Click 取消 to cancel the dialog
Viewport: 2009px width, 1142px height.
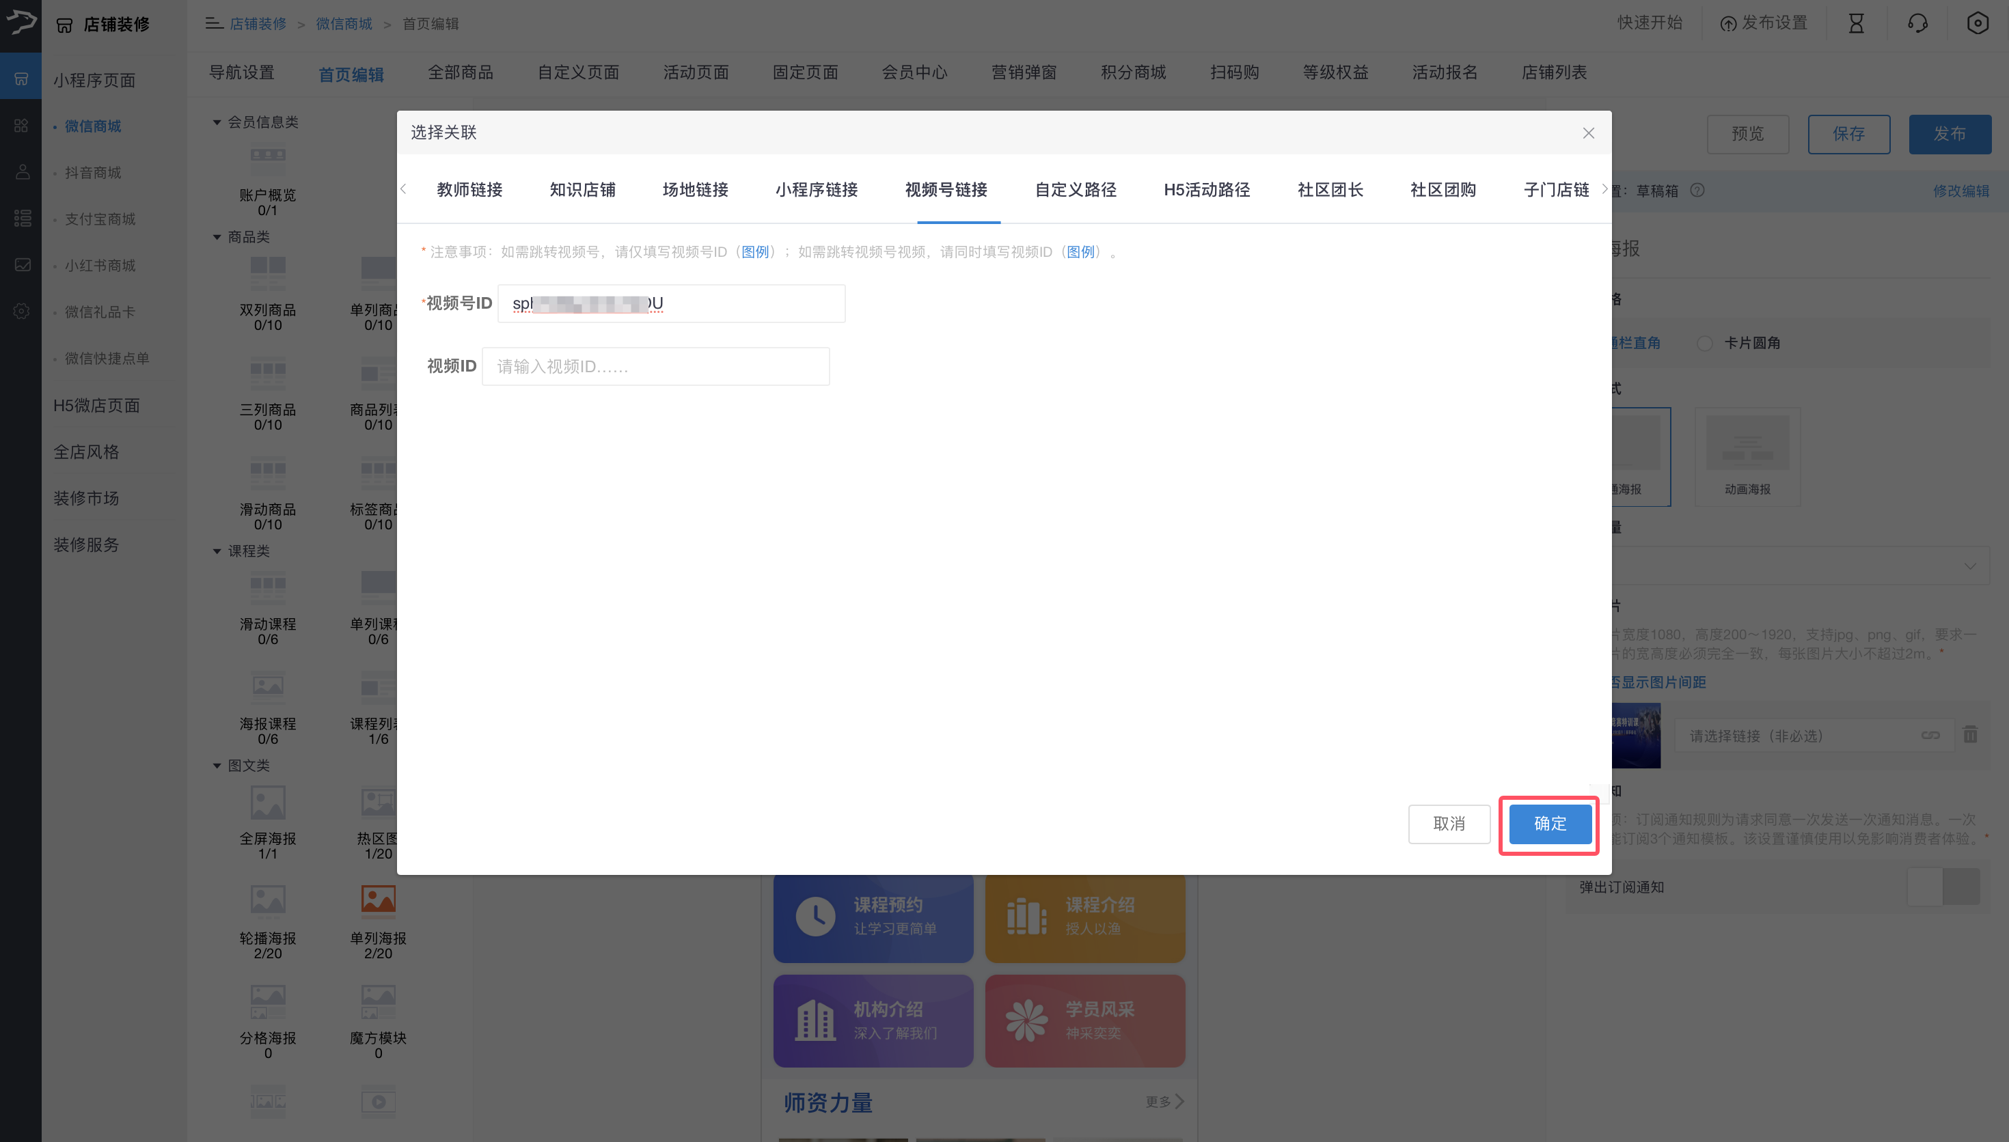click(x=1448, y=824)
